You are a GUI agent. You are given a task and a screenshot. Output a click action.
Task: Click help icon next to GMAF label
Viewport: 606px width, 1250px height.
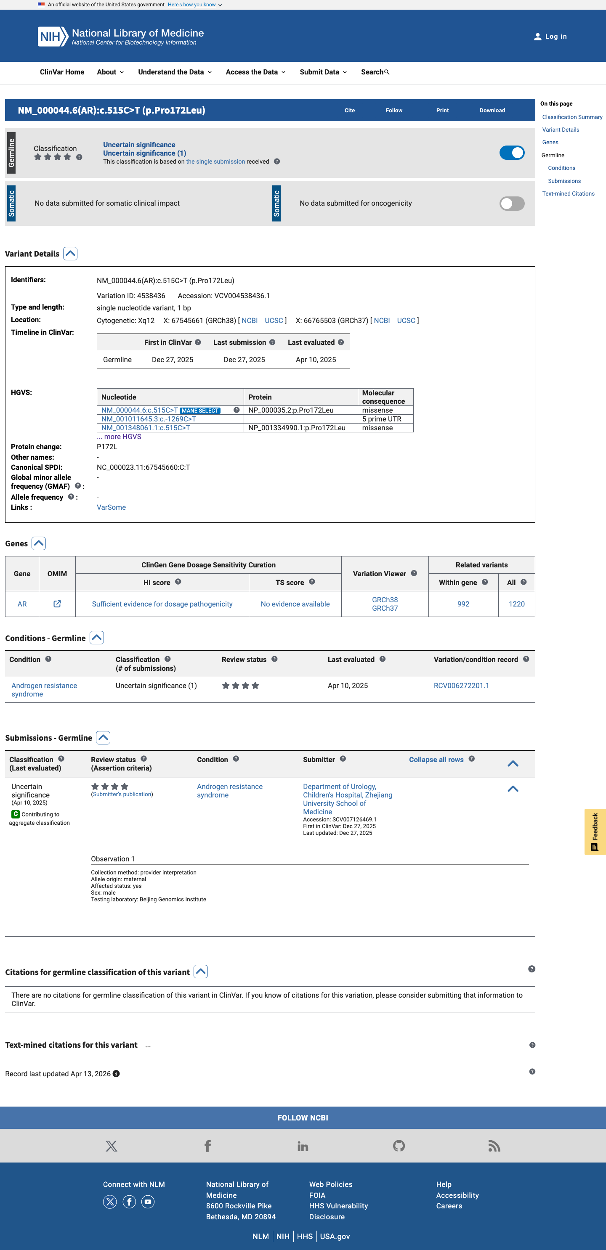(x=78, y=486)
